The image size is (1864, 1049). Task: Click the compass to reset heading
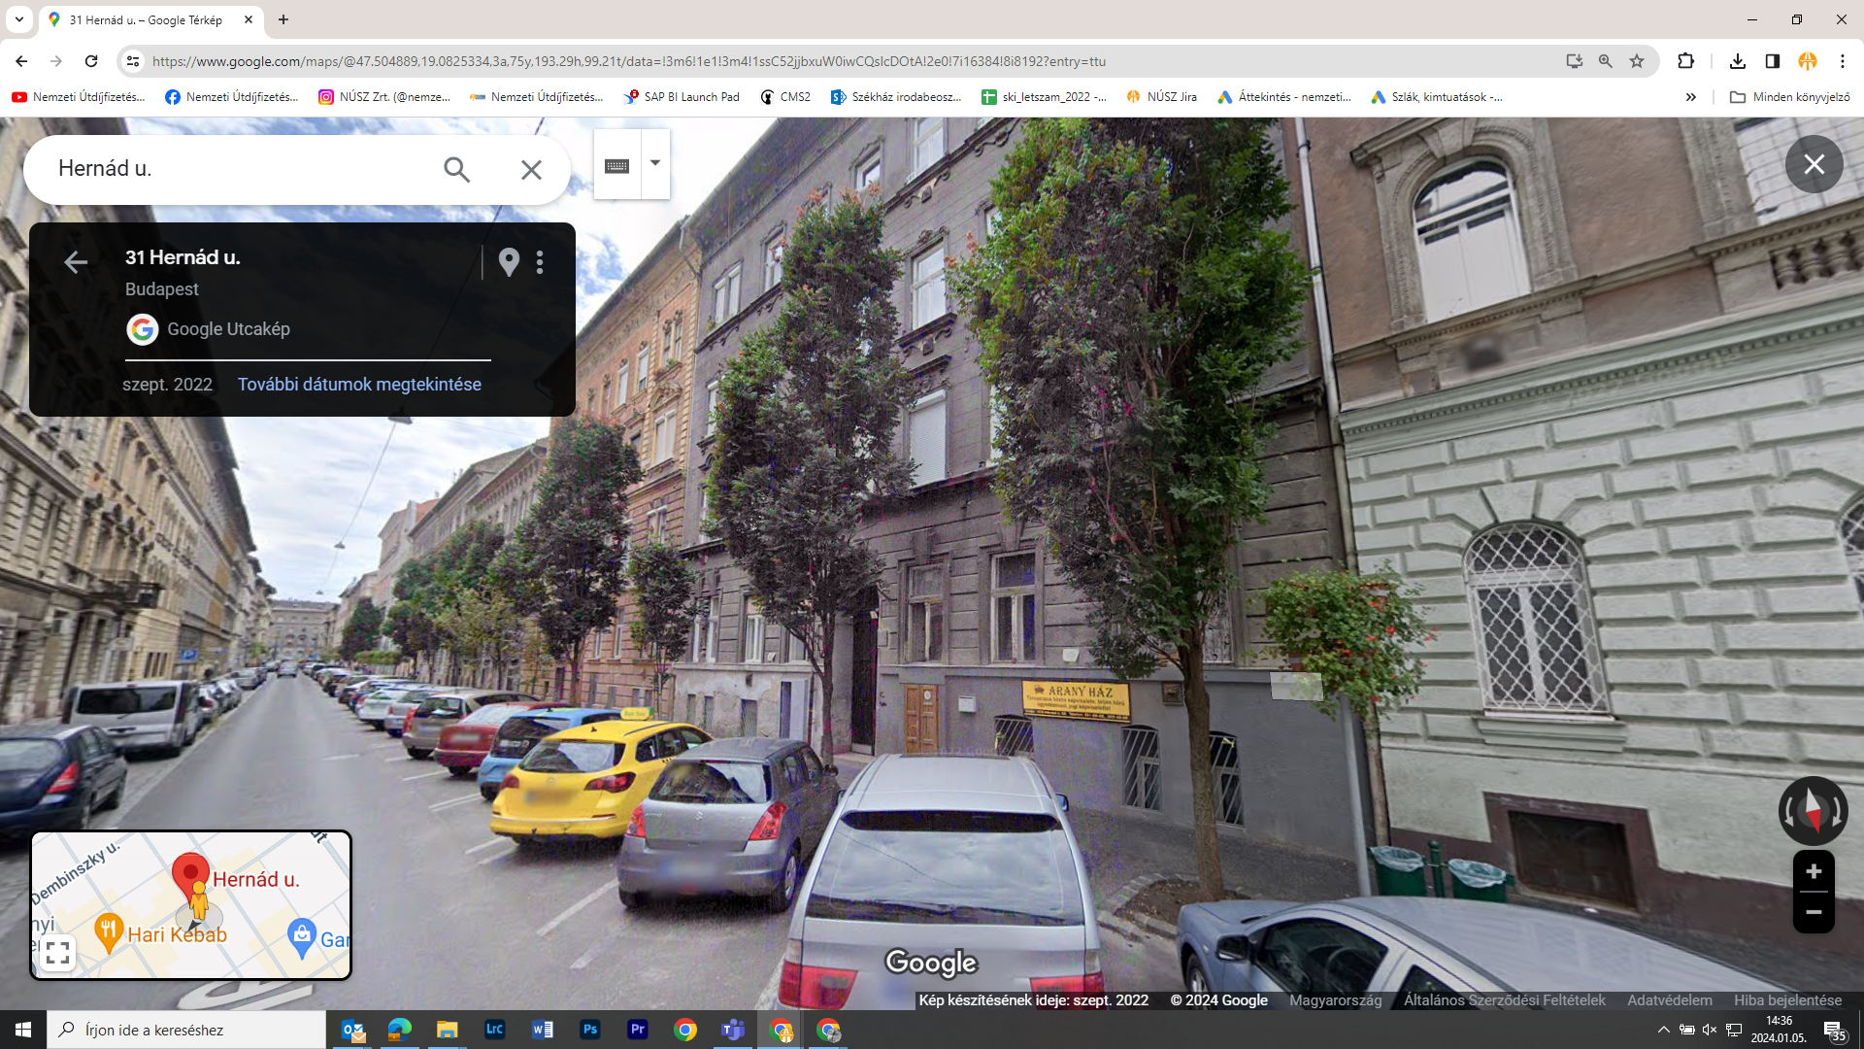[x=1813, y=810]
